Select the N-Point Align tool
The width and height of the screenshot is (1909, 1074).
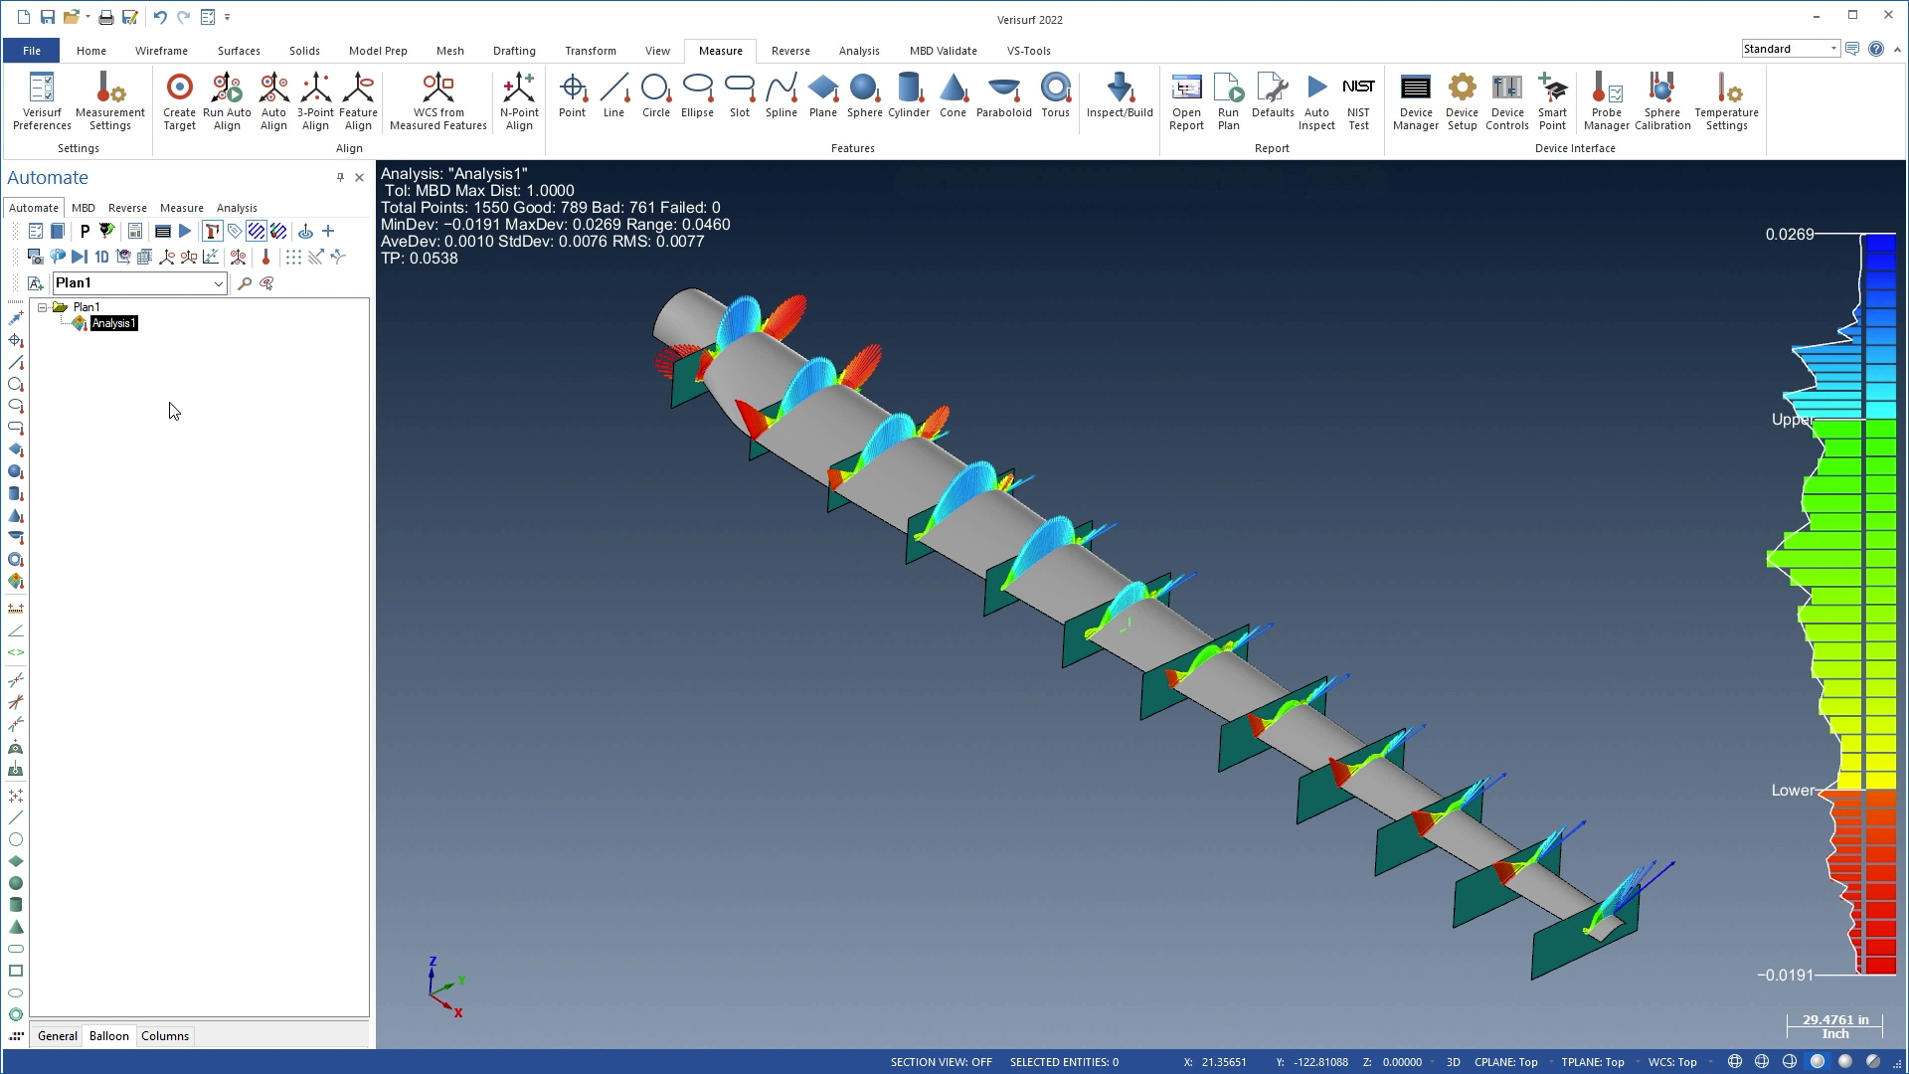pyautogui.click(x=519, y=101)
